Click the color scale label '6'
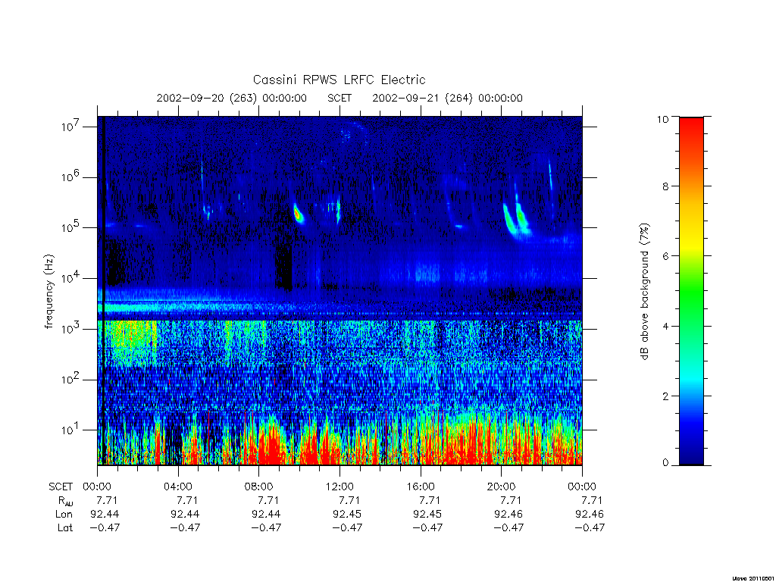The height and width of the screenshot is (582, 776). [x=665, y=256]
